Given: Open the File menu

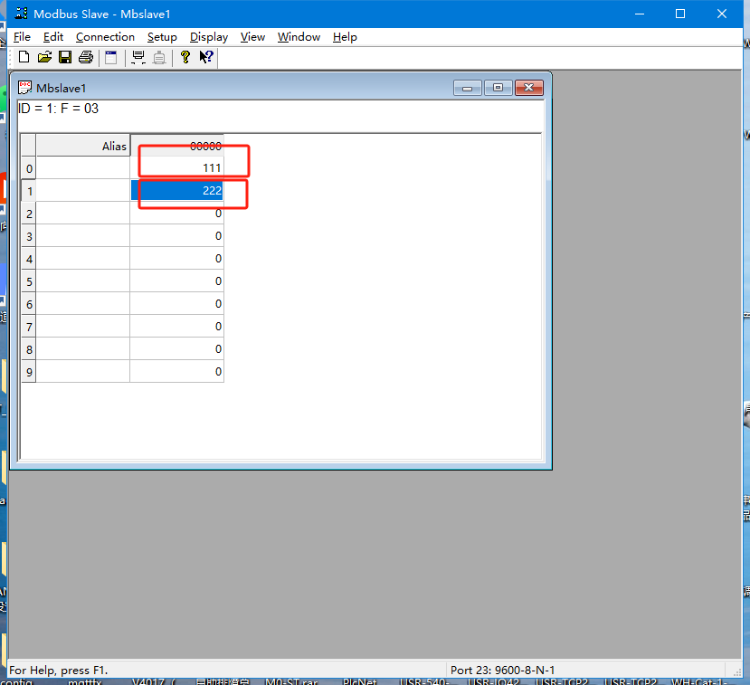Looking at the screenshot, I should (x=22, y=37).
